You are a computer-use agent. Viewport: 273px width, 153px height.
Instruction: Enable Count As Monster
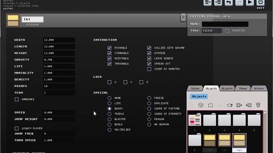pyautogui.click(x=149, y=69)
